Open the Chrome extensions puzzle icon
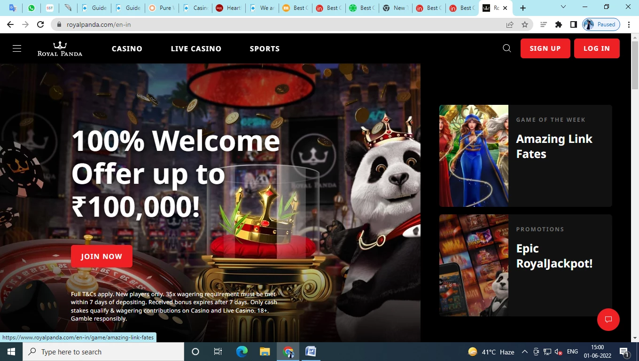 [x=558, y=24]
